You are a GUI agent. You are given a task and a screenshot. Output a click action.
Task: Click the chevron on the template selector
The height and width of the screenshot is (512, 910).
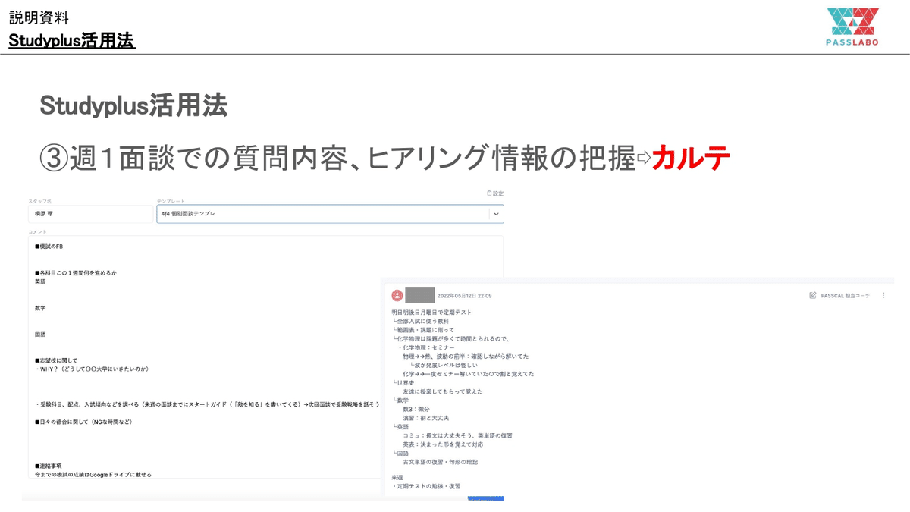497,213
